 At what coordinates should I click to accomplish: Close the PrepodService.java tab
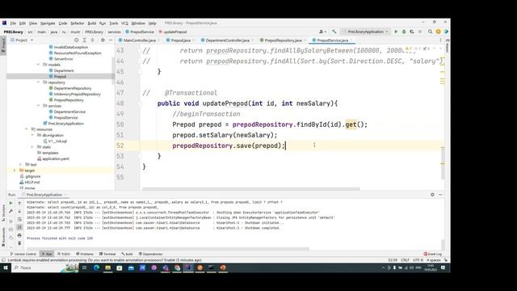point(351,40)
